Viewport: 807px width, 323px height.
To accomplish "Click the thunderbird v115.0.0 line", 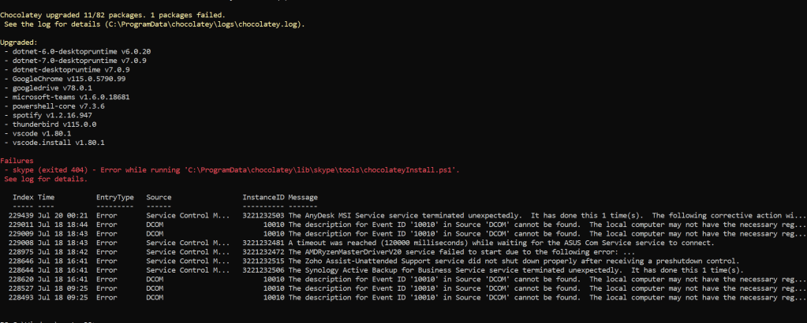I will [x=50, y=124].
